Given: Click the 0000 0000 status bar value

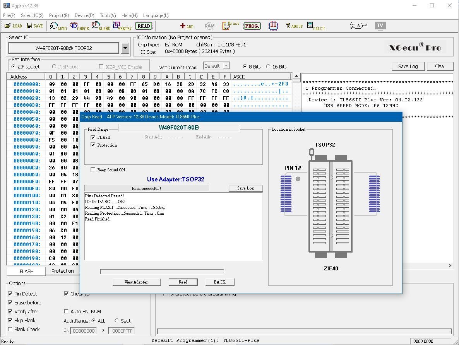Looking at the screenshot, I should click(423, 341).
